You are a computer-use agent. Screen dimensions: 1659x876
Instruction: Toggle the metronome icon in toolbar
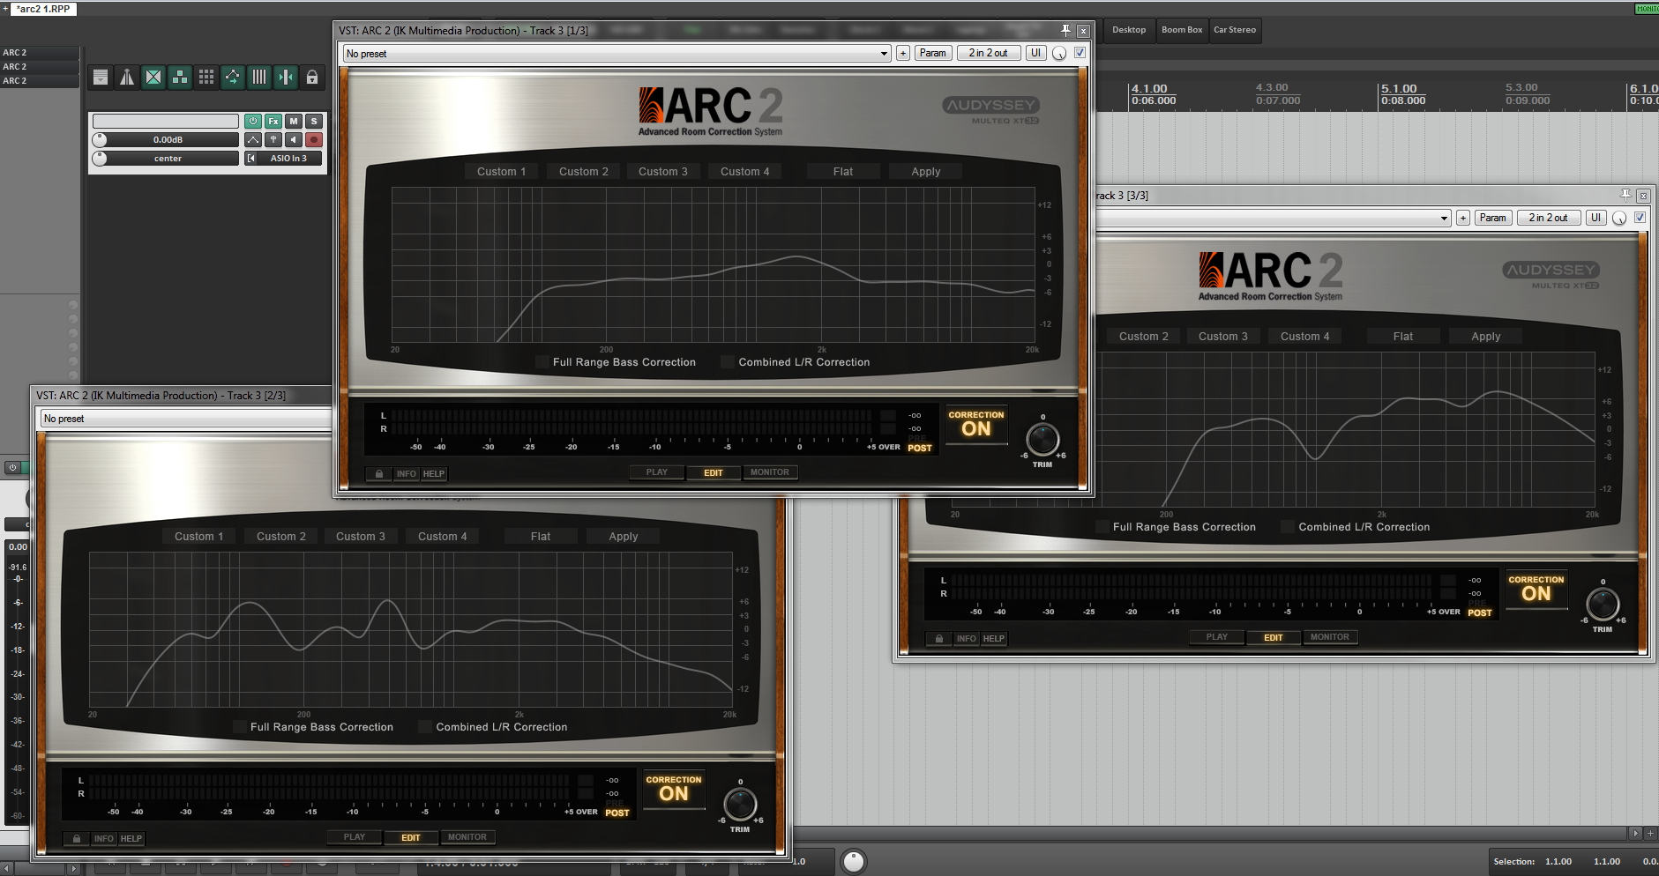pyautogui.click(x=127, y=78)
